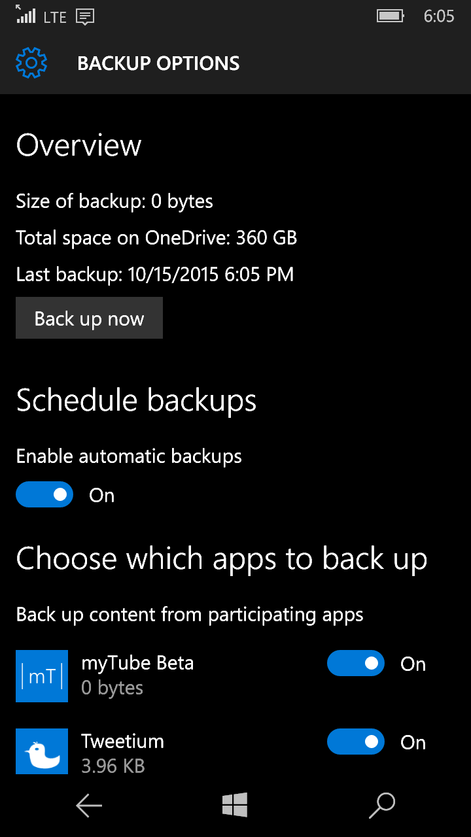Click the Back up now button
Image resolution: width=471 pixels, height=837 pixels.
tap(89, 318)
